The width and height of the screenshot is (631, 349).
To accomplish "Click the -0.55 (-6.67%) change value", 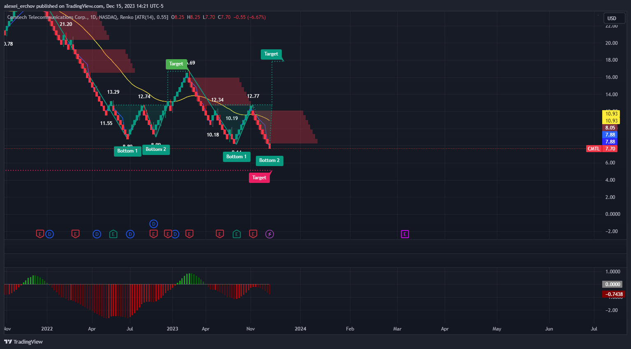I will pyautogui.click(x=250, y=17).
